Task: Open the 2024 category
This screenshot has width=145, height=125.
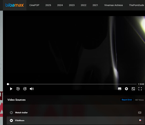Action: [x=60, y=5]
